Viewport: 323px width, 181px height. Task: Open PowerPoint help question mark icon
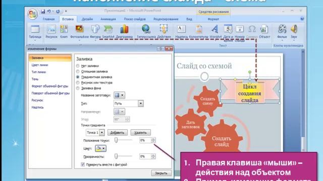302,19
